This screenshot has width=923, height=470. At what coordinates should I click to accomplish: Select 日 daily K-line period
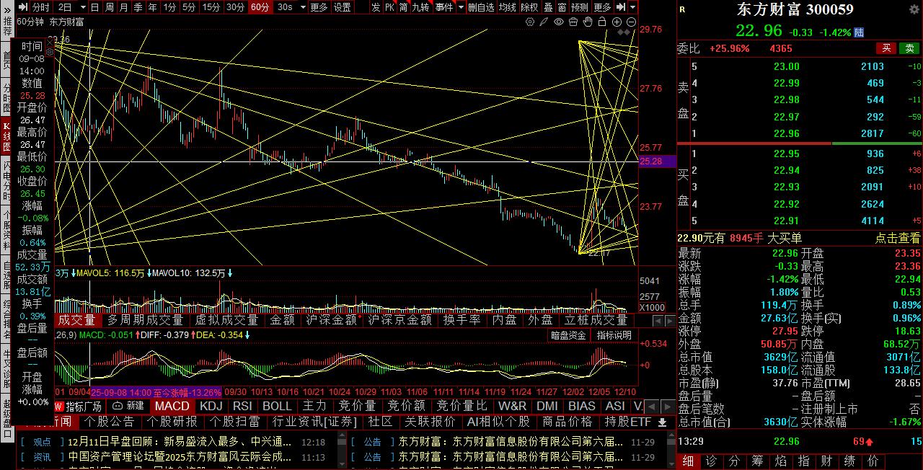point(95,7)
